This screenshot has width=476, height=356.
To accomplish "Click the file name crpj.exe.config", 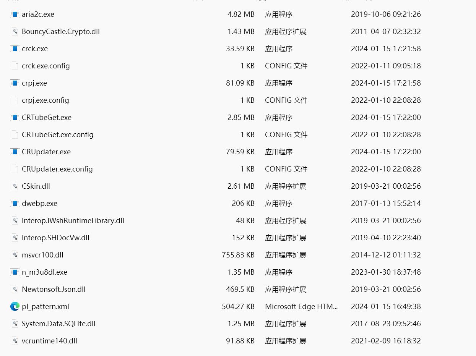I will (45, 100).
